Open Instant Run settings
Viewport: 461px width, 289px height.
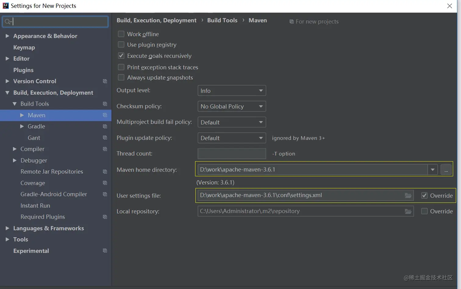tap(35, 206)
